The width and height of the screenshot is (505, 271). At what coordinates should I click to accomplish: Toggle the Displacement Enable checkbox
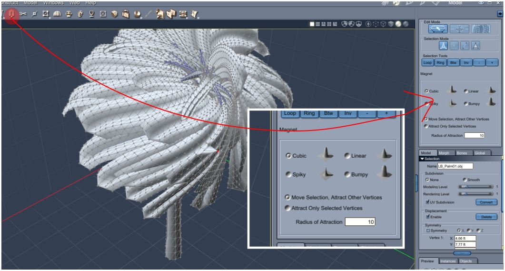click(x=428, y=217)
